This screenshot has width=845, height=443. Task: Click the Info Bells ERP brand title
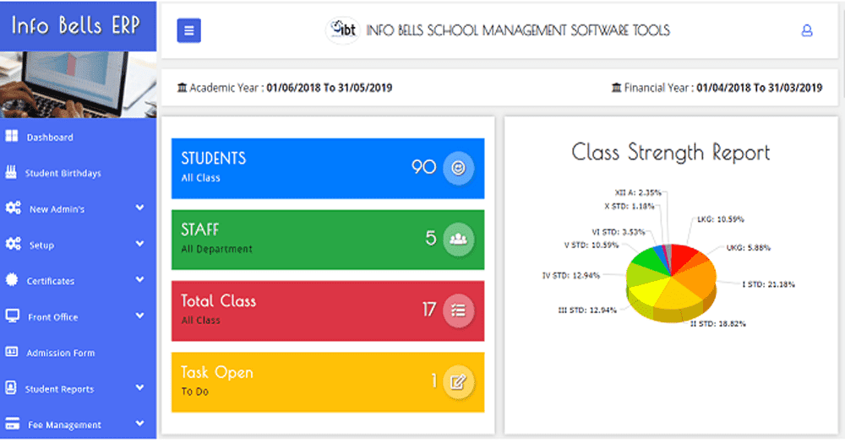click(76, 25)
